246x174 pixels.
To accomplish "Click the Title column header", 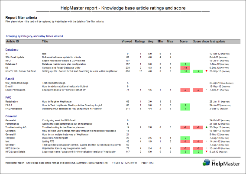I will tap(45, 42).
